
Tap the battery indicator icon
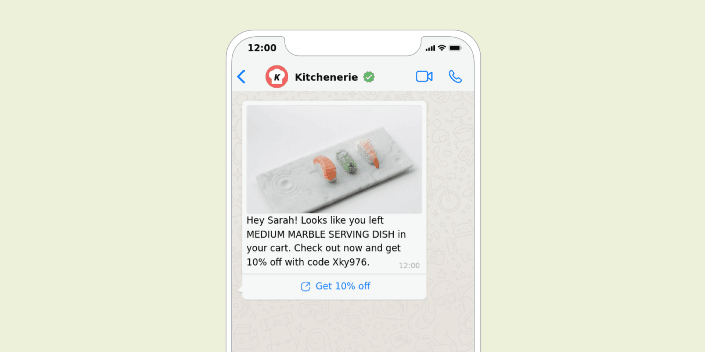(x=455, y=48)
